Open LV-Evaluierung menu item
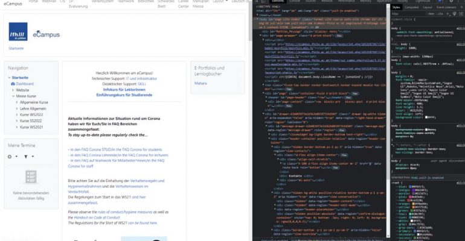Image resolution: width=465 pixels, height=241 pixels. (79, 4)
